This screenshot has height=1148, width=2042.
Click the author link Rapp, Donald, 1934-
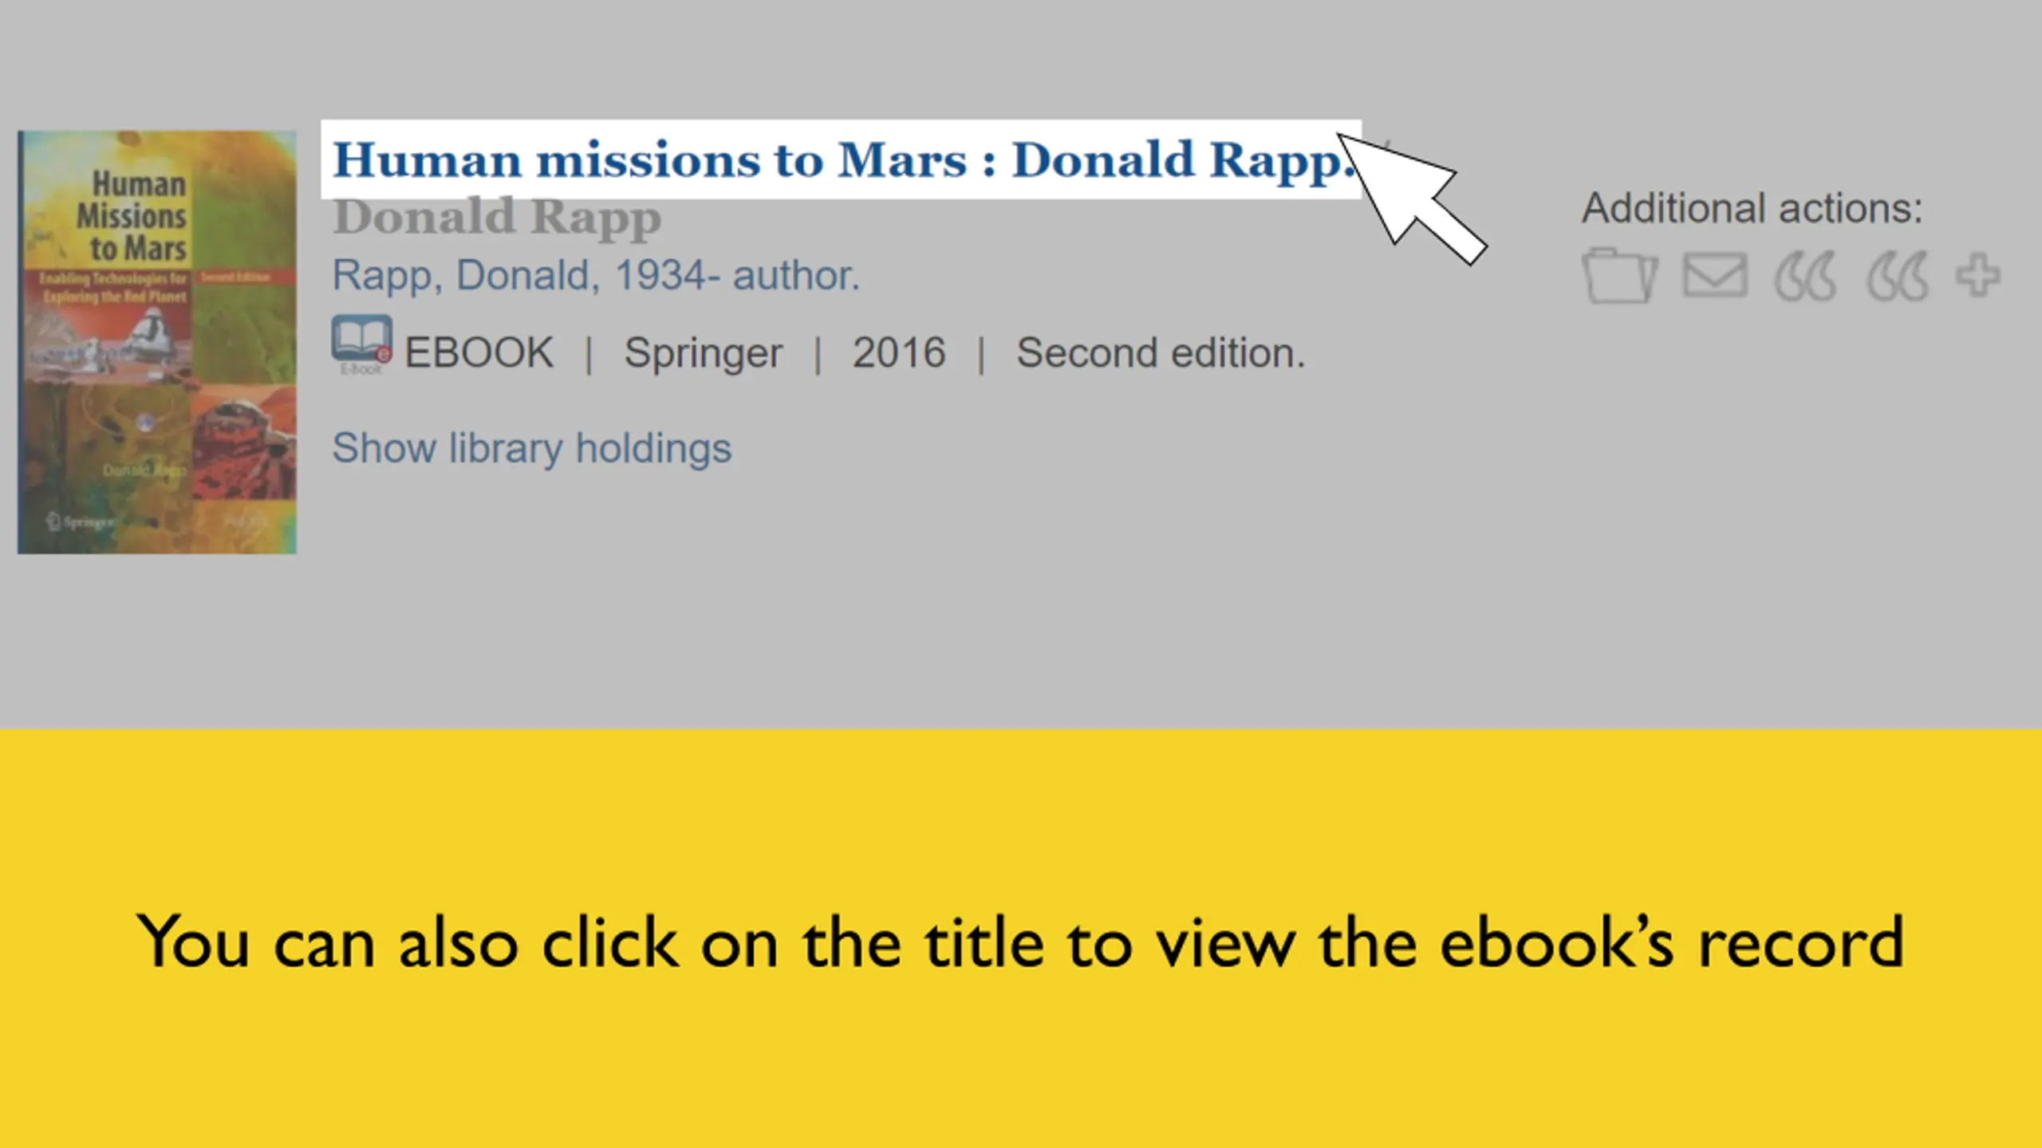coord(596,275)
